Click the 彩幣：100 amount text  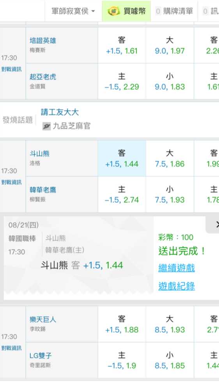tap(176, 237)
